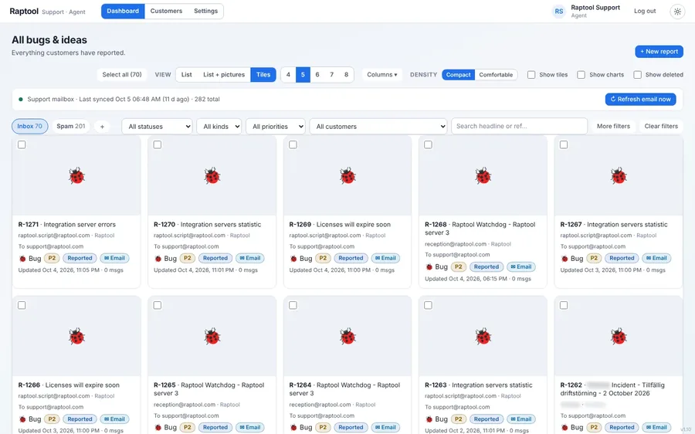Image resolution: width=695 pixels, height=434 pixels.
Task: Click the green mailbox sync status dot
Action: pos(20,100)
